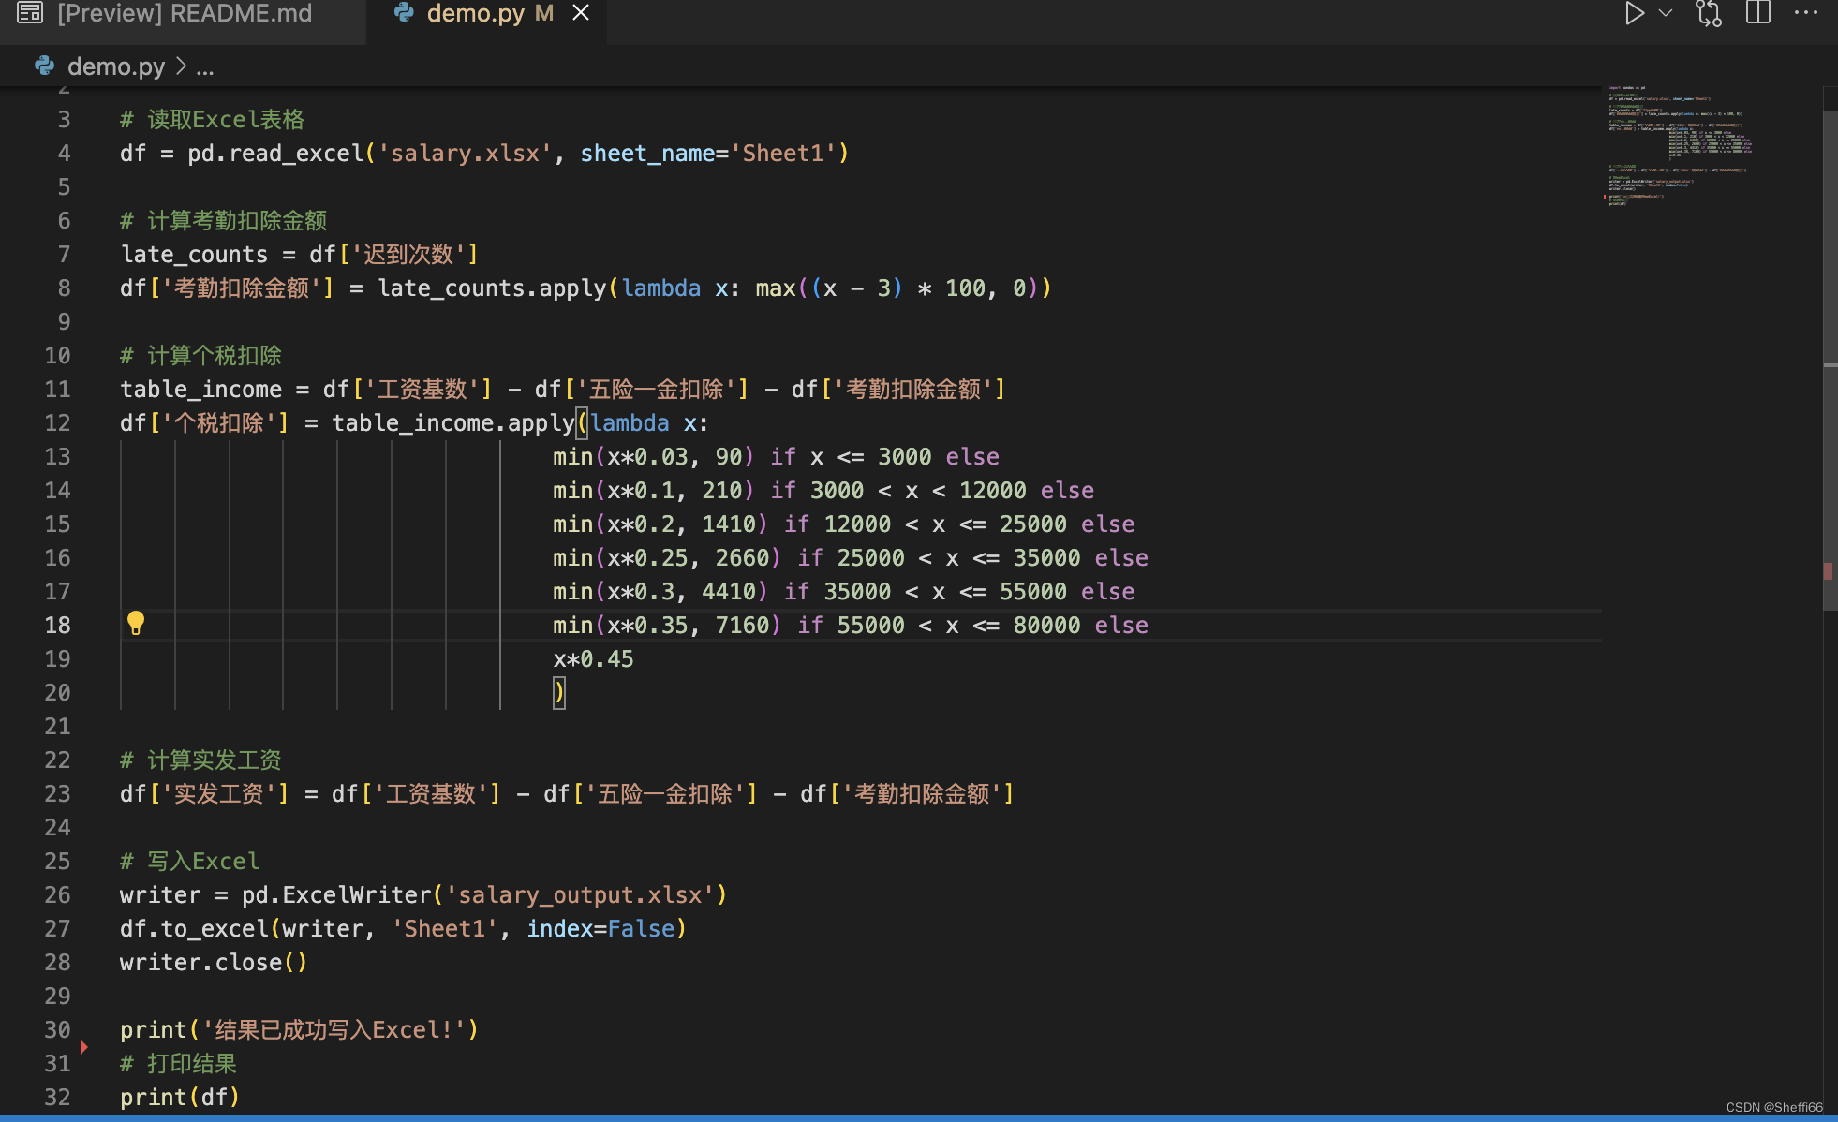Click the 'salary.xlsx' string
1838x1122 pixels.
point(465,153)
